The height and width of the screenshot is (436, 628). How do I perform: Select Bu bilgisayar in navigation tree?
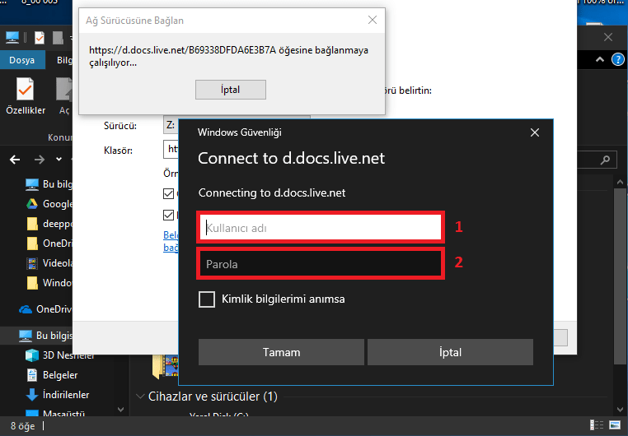[45, 336]
